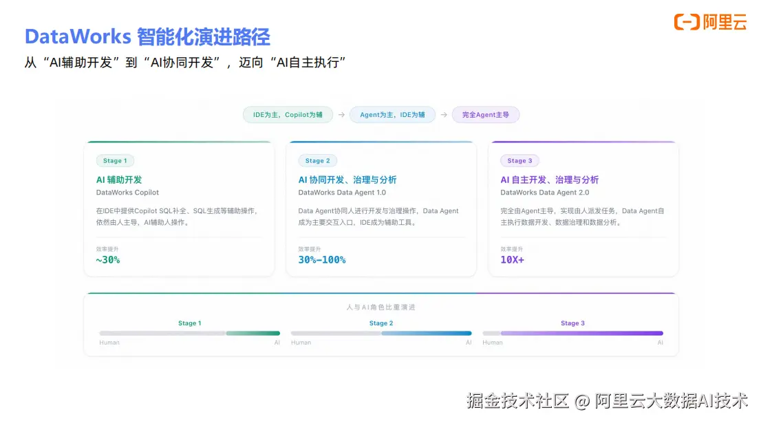Viewport: 761px width, 423px height.
Task: Click 'DataWorks Copilot' subtitle
Action: tap(128, 193)
